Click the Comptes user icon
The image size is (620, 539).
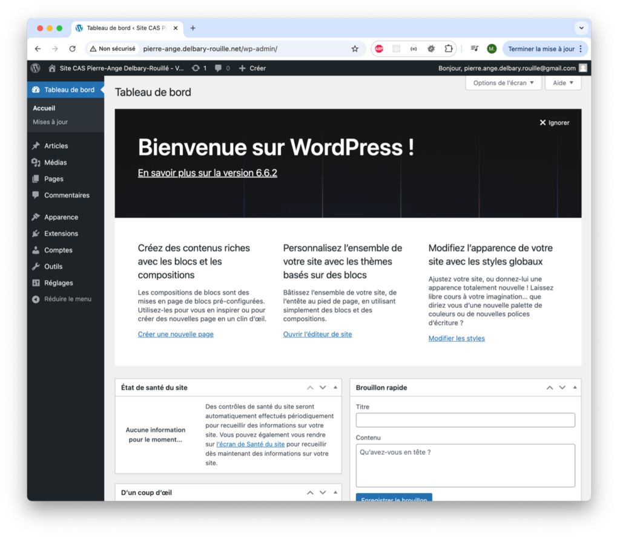tap(36, 250)
